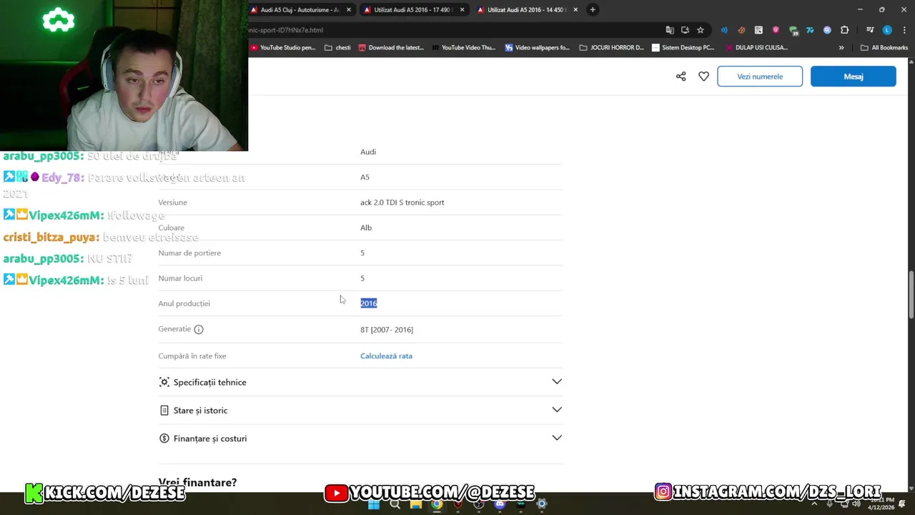
Task: Open File Explorer from the taskbar
Action: point(415,504)
